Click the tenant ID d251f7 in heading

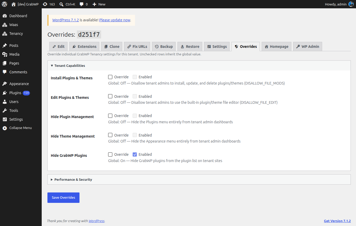click(89, 35)
